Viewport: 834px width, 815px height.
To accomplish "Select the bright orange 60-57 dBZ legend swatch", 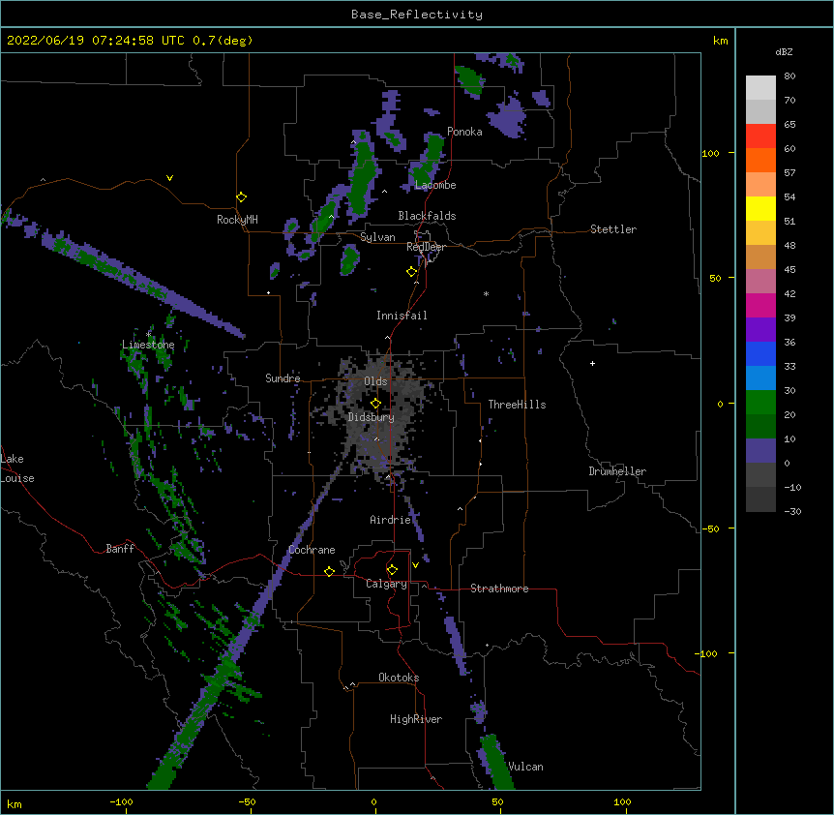I will pyautogui.click(x=760, y=160).
